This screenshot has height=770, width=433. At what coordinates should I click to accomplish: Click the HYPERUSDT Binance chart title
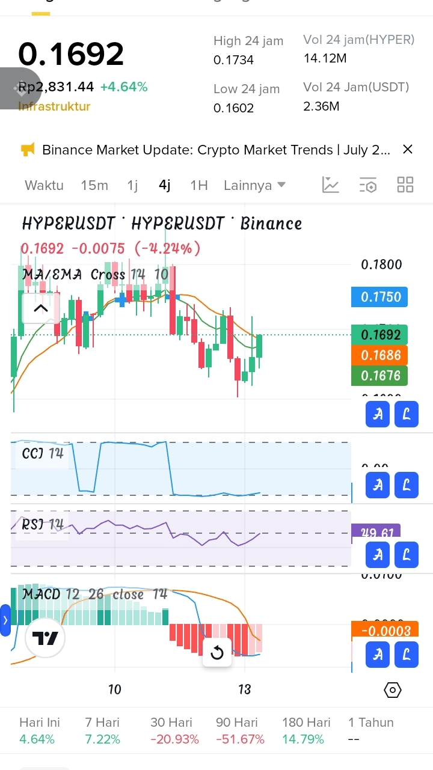[162, 224]
